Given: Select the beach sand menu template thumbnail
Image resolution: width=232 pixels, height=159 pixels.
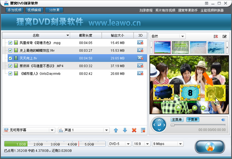Looking at the screenshot, I should [x=198, y=47].
